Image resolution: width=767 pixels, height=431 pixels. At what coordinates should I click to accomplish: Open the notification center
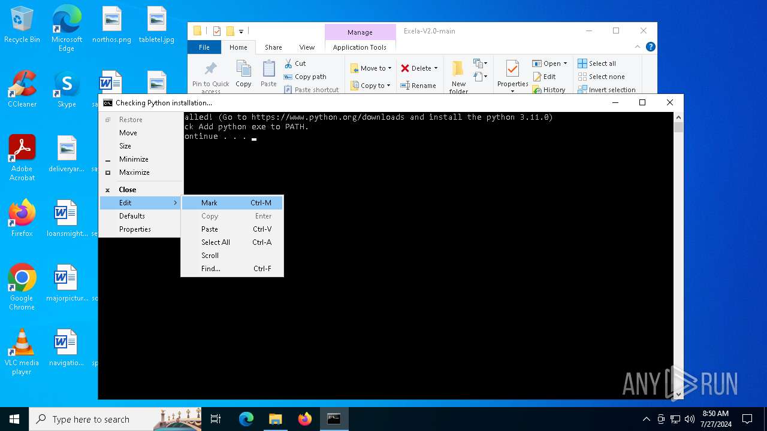[747, 419]
